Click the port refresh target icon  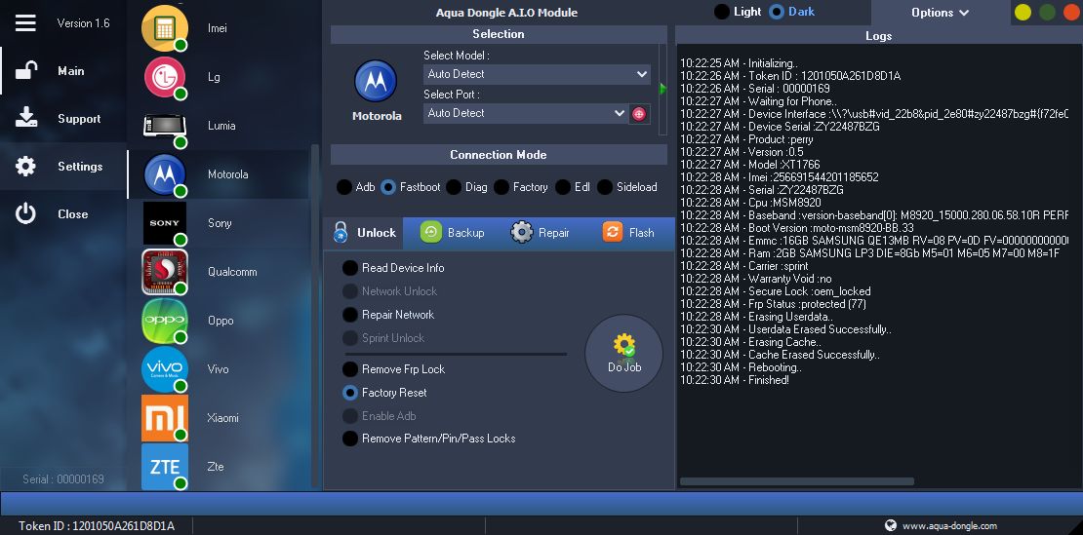point(639,114)
